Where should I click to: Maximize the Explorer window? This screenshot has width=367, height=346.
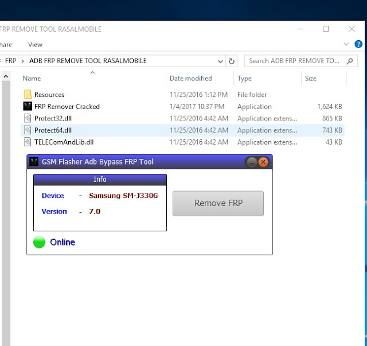326,29
